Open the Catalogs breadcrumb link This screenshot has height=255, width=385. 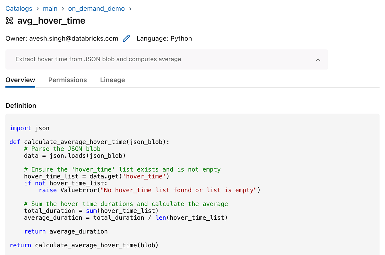click(x=19, y=9)
